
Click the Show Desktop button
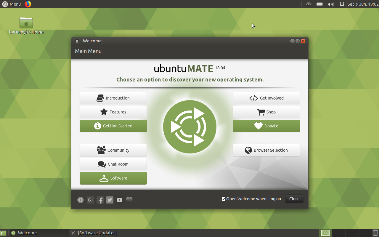pos(3,233)
